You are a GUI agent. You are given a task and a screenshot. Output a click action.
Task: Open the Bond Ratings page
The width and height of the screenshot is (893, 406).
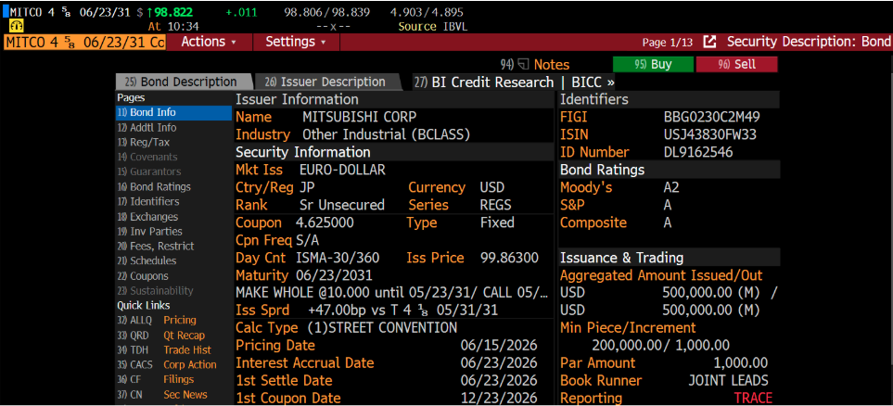point(154,186)
